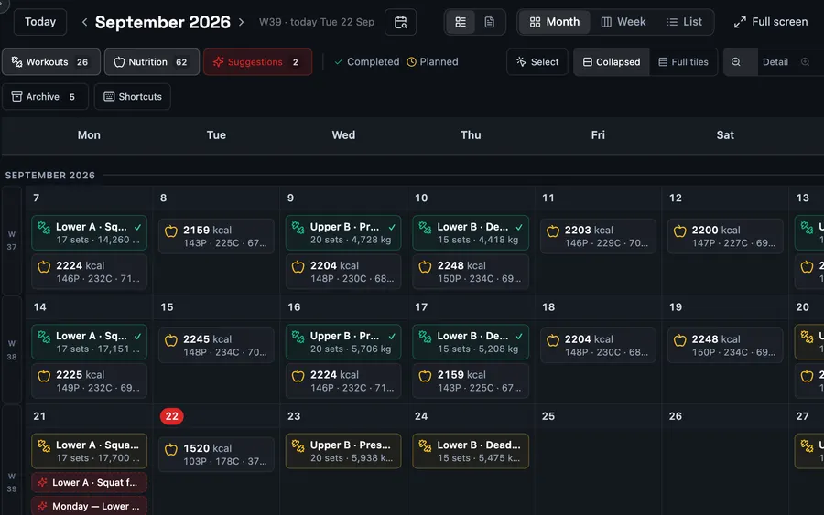Open 2248 kcal entry on September 19

[x=725, y=346]
